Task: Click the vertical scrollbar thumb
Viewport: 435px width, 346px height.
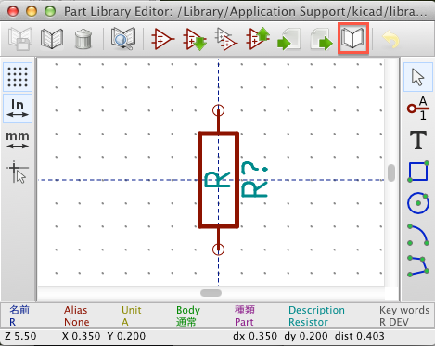Action: (x=391, y=173)
